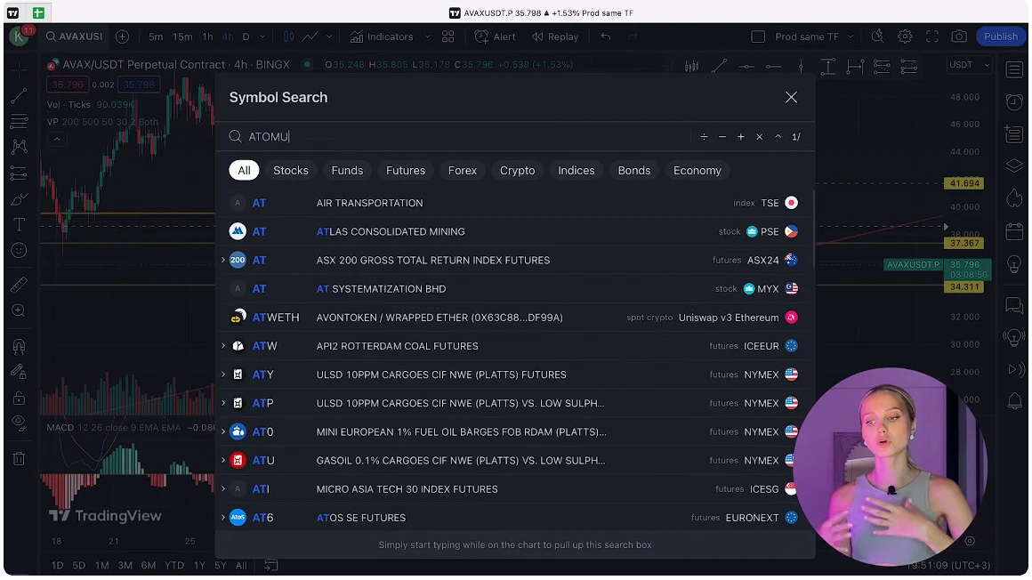1032x580 pixels.
Task: Take a chart snapshot with camera icon
Action: point(957,36)
